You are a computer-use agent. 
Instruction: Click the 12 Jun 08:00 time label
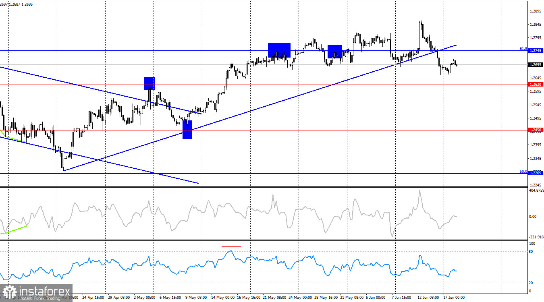click(x=429, y=298)
